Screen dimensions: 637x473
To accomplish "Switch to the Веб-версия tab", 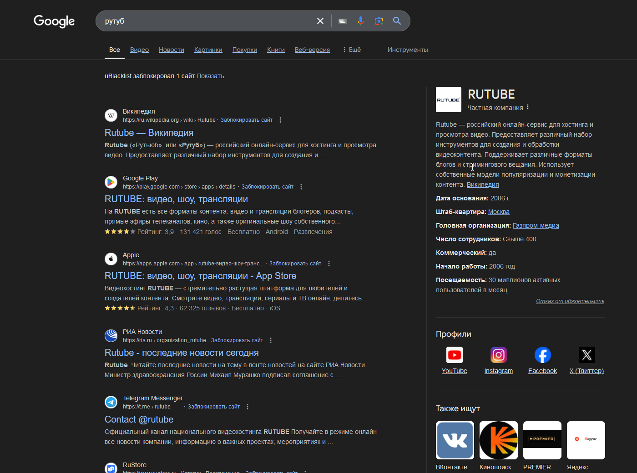I will pyautogui.click(x=312, y=50).
